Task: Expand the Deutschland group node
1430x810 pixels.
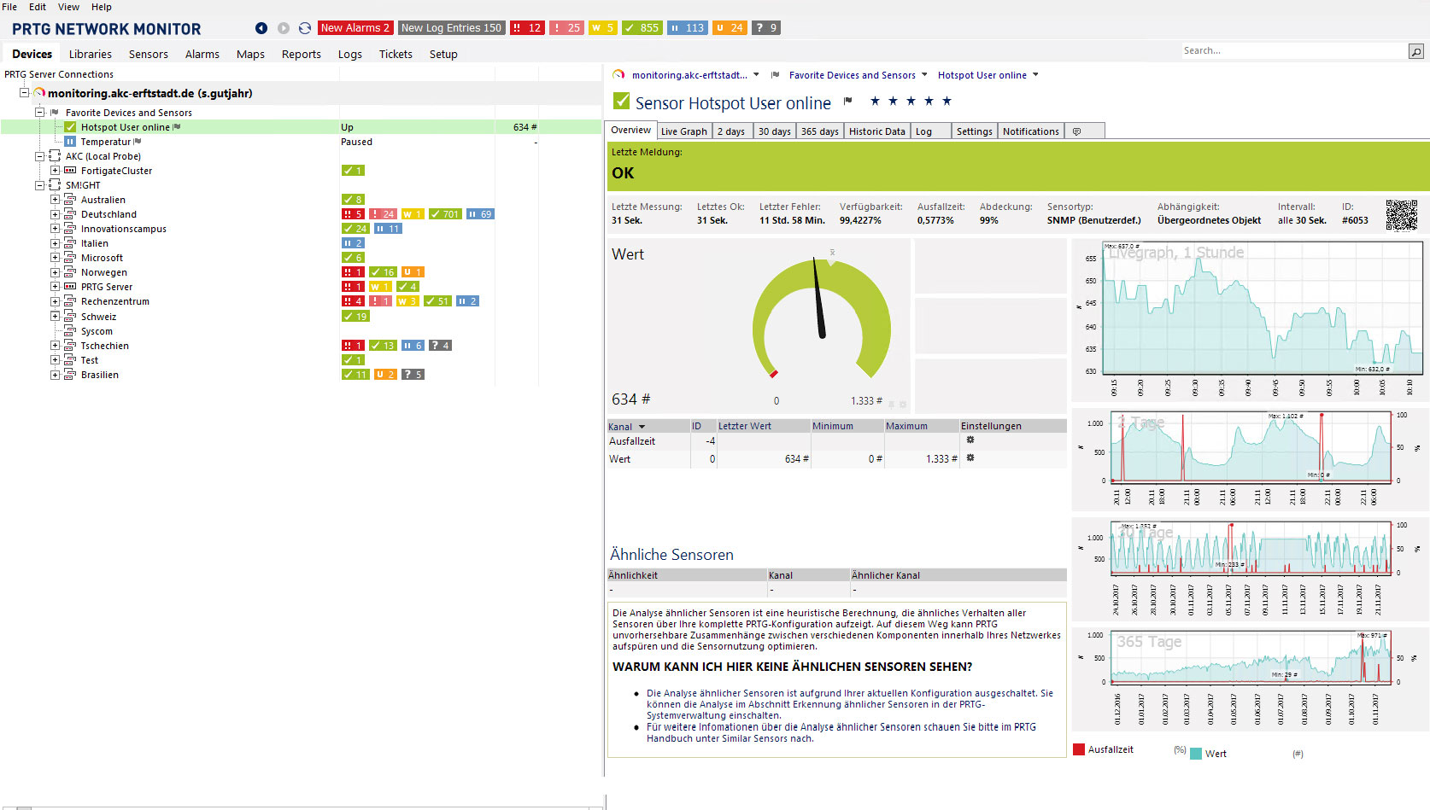Action: point(55,214)
